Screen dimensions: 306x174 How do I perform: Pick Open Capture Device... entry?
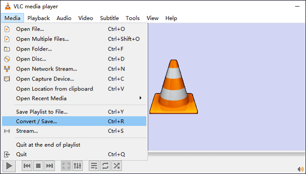[74, 79]
